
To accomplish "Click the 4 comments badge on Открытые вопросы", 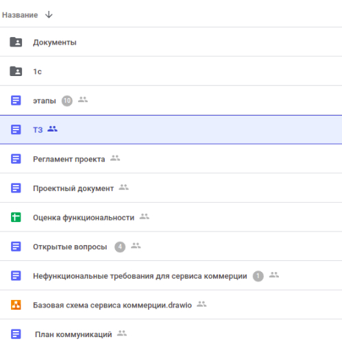I will point(120,247).
